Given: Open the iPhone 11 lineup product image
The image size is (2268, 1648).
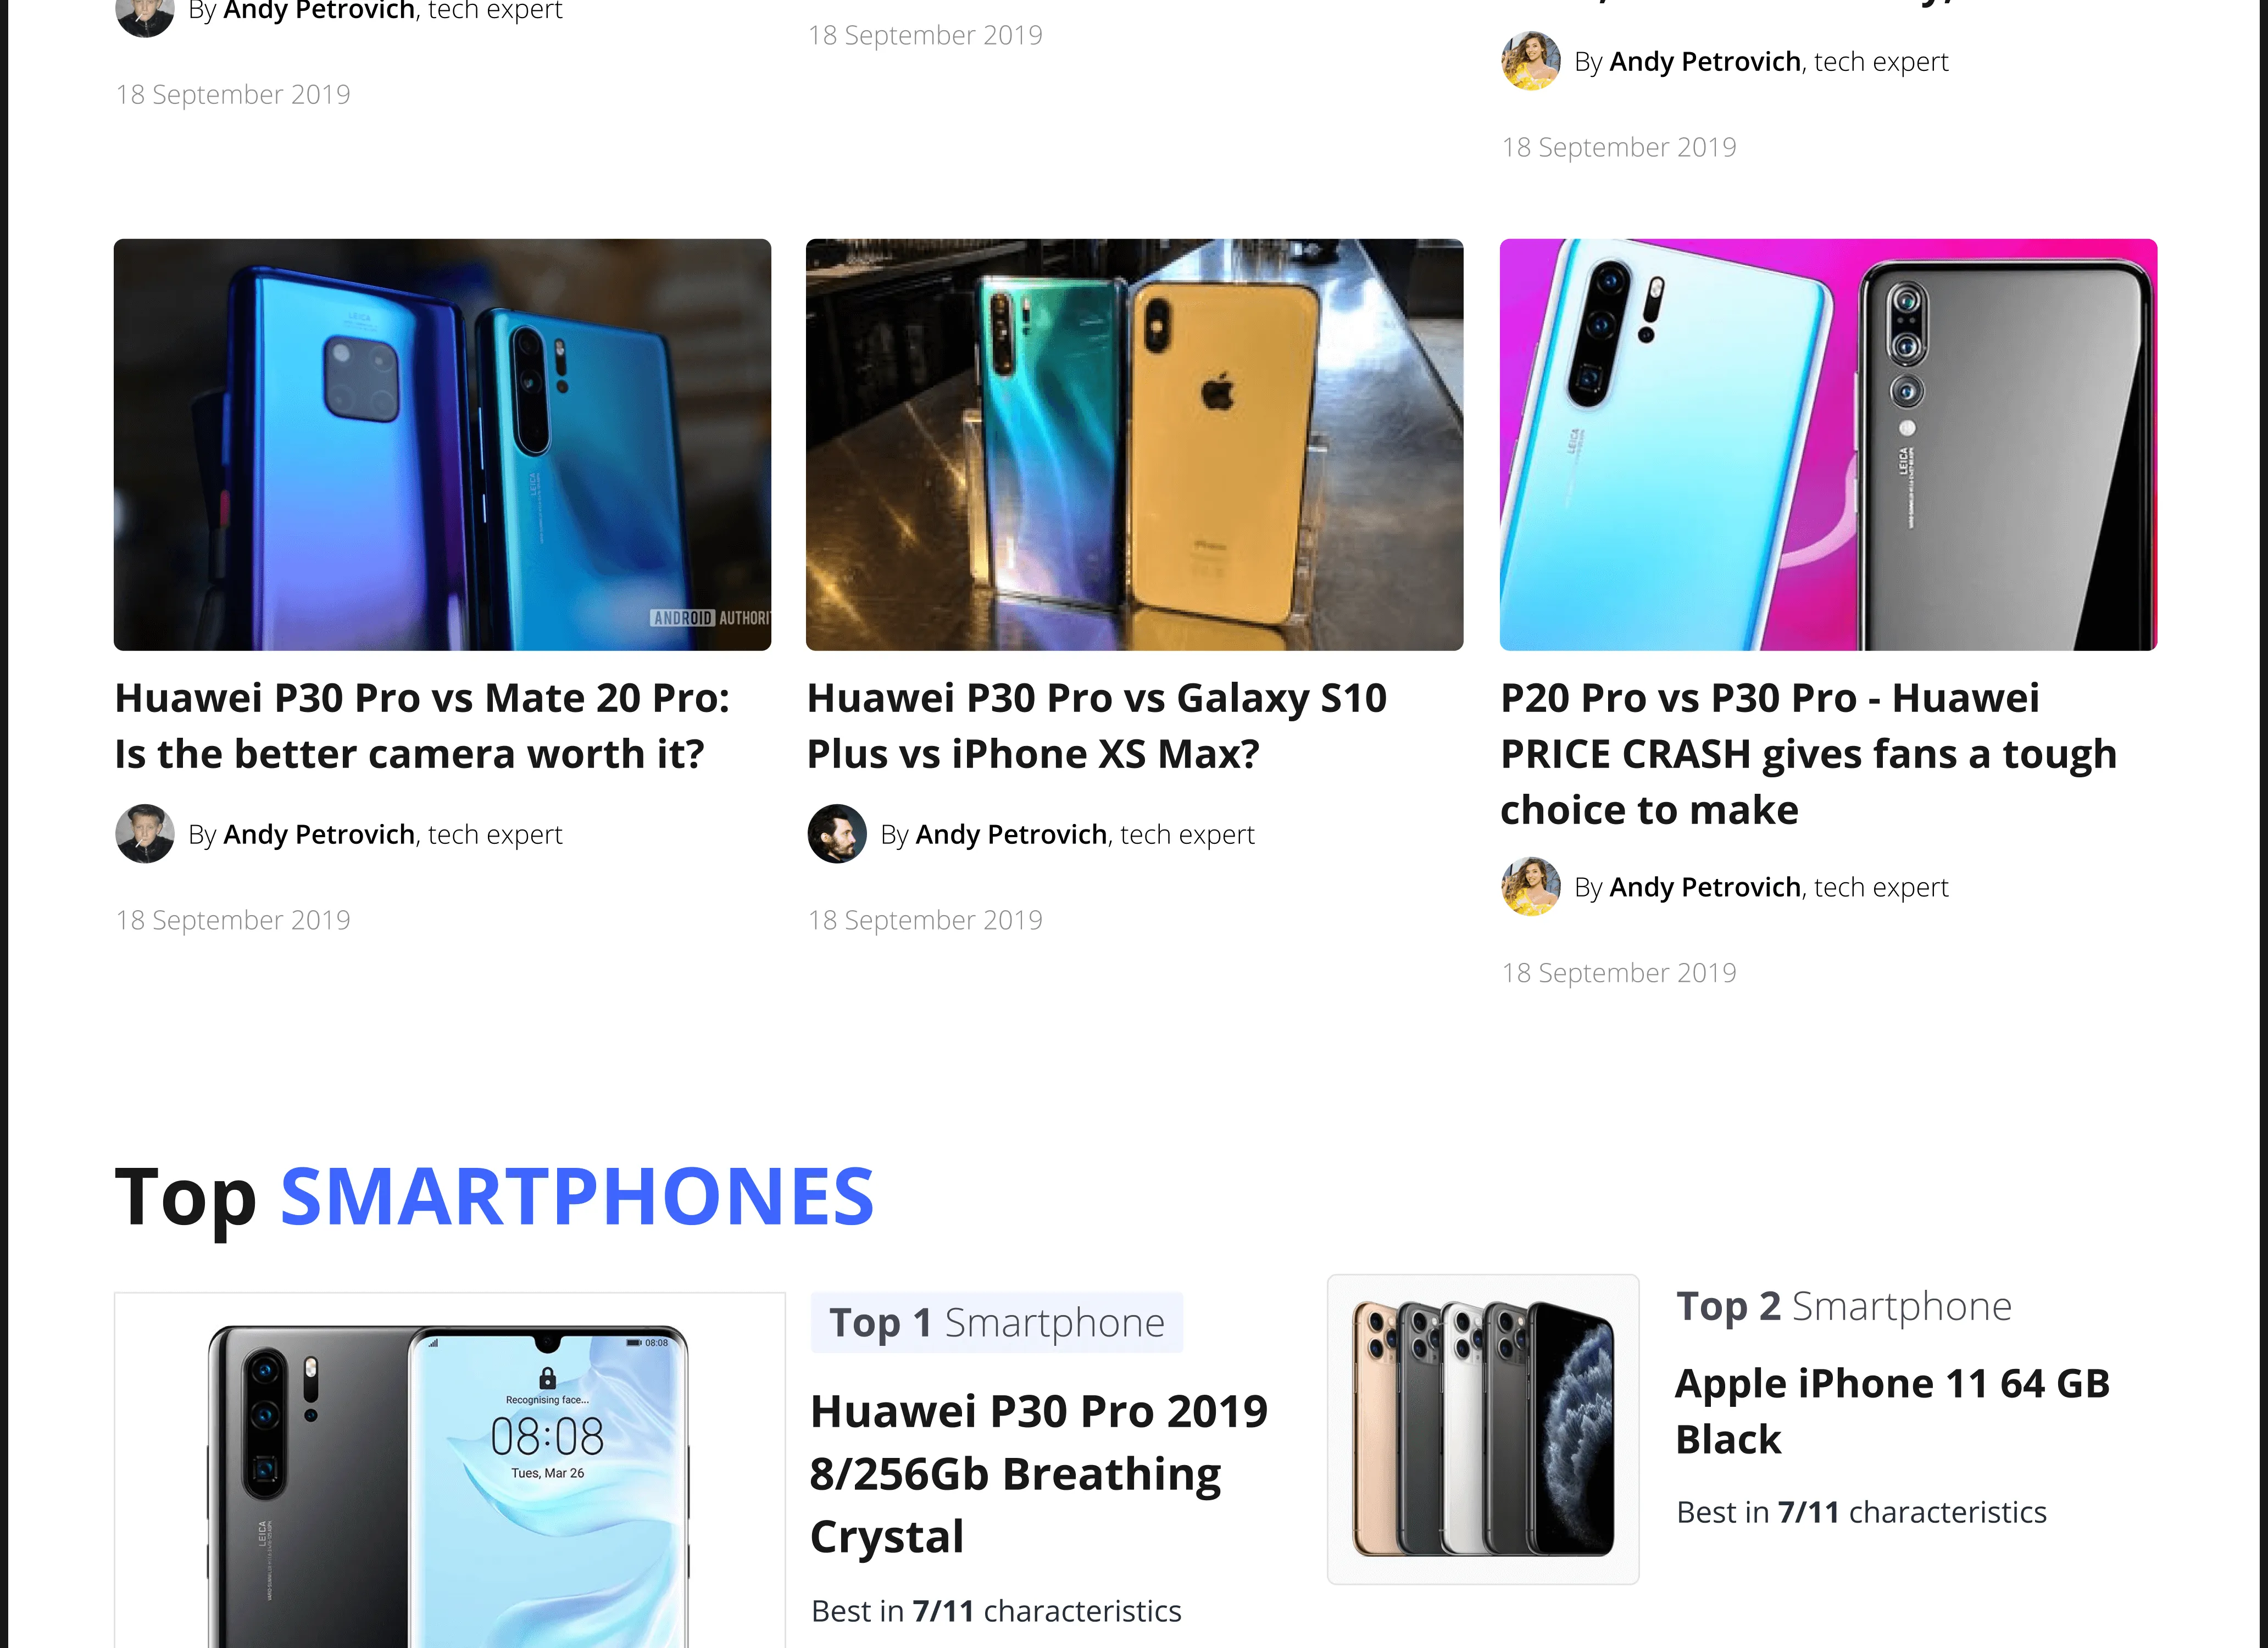Looking at the screenshot, I should point(1483,1429).
